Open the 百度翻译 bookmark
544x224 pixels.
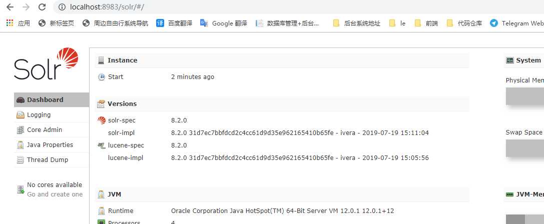pos(174,23)
